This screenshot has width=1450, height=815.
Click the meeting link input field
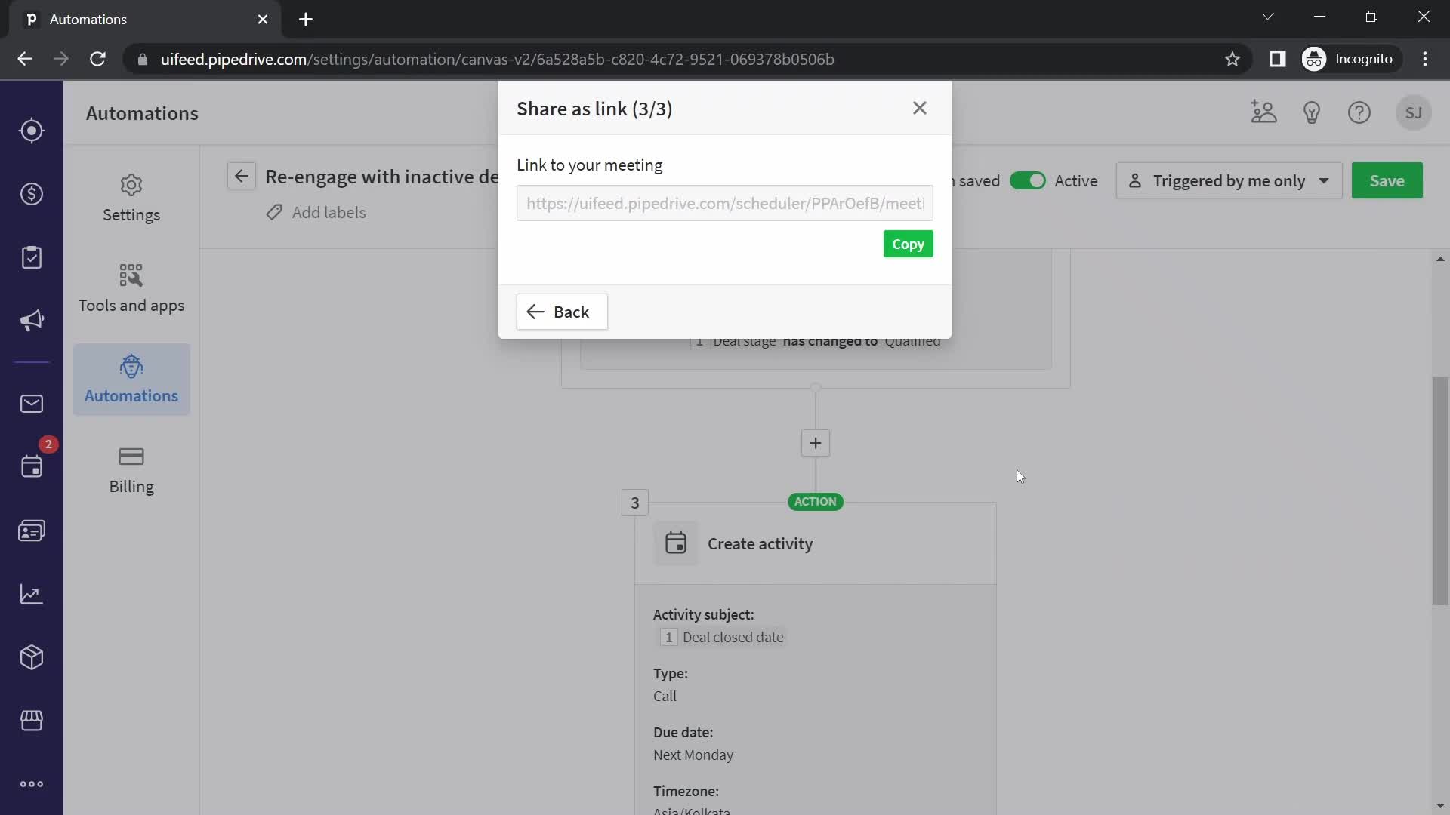725,203
